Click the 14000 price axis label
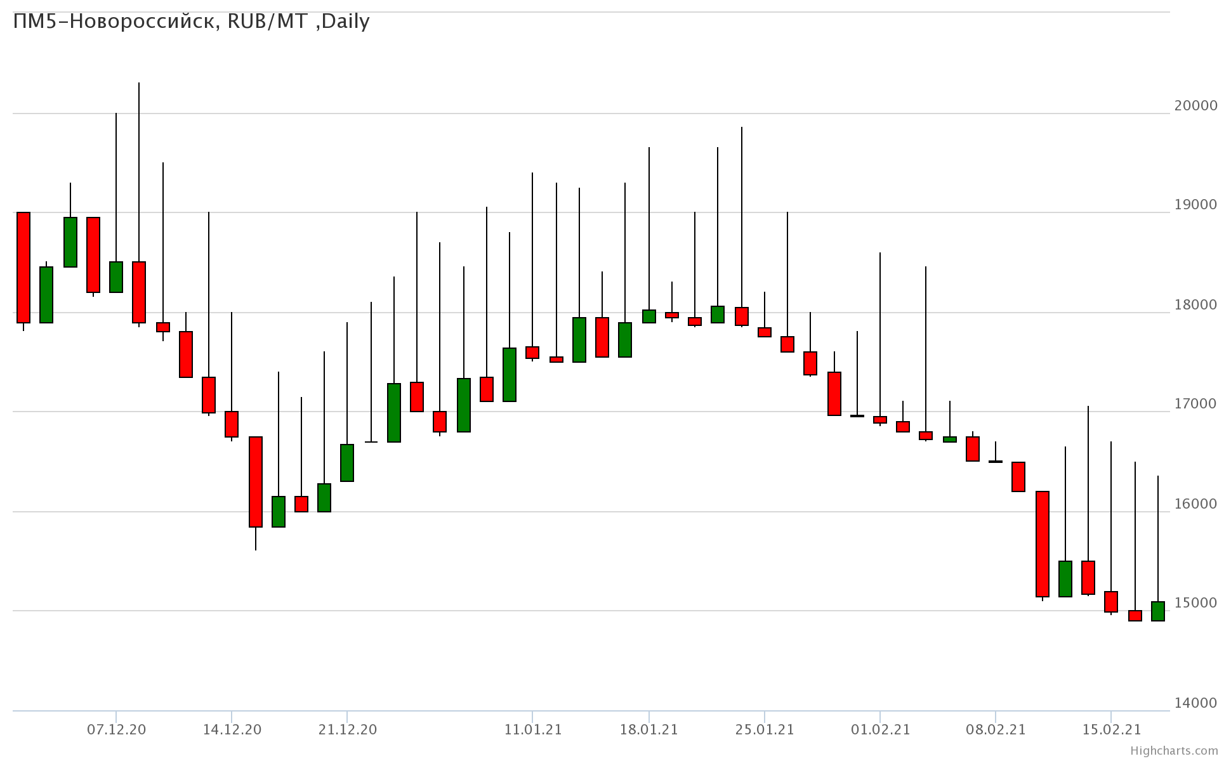This screenshot has height=761, width=1231. click(x=1195, y=703)
